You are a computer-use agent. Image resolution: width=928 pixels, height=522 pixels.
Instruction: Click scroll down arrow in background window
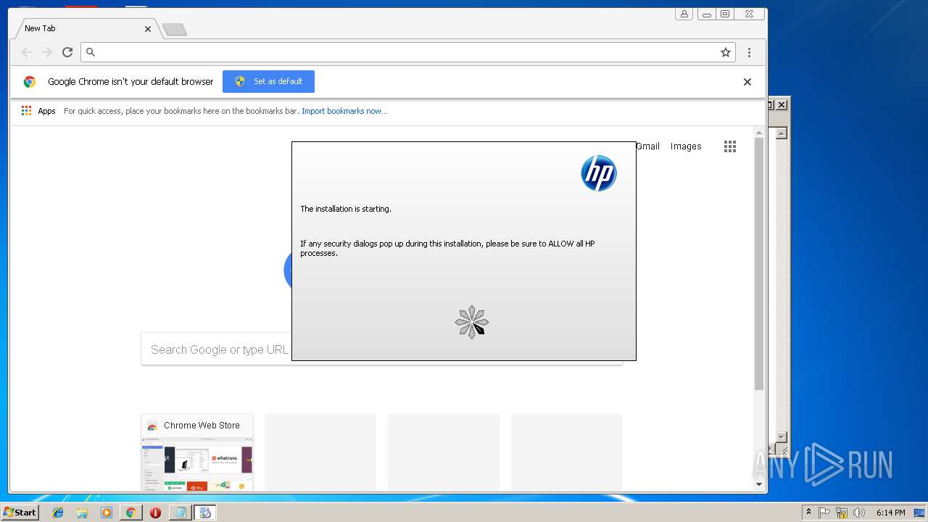[x=782, y=436]
